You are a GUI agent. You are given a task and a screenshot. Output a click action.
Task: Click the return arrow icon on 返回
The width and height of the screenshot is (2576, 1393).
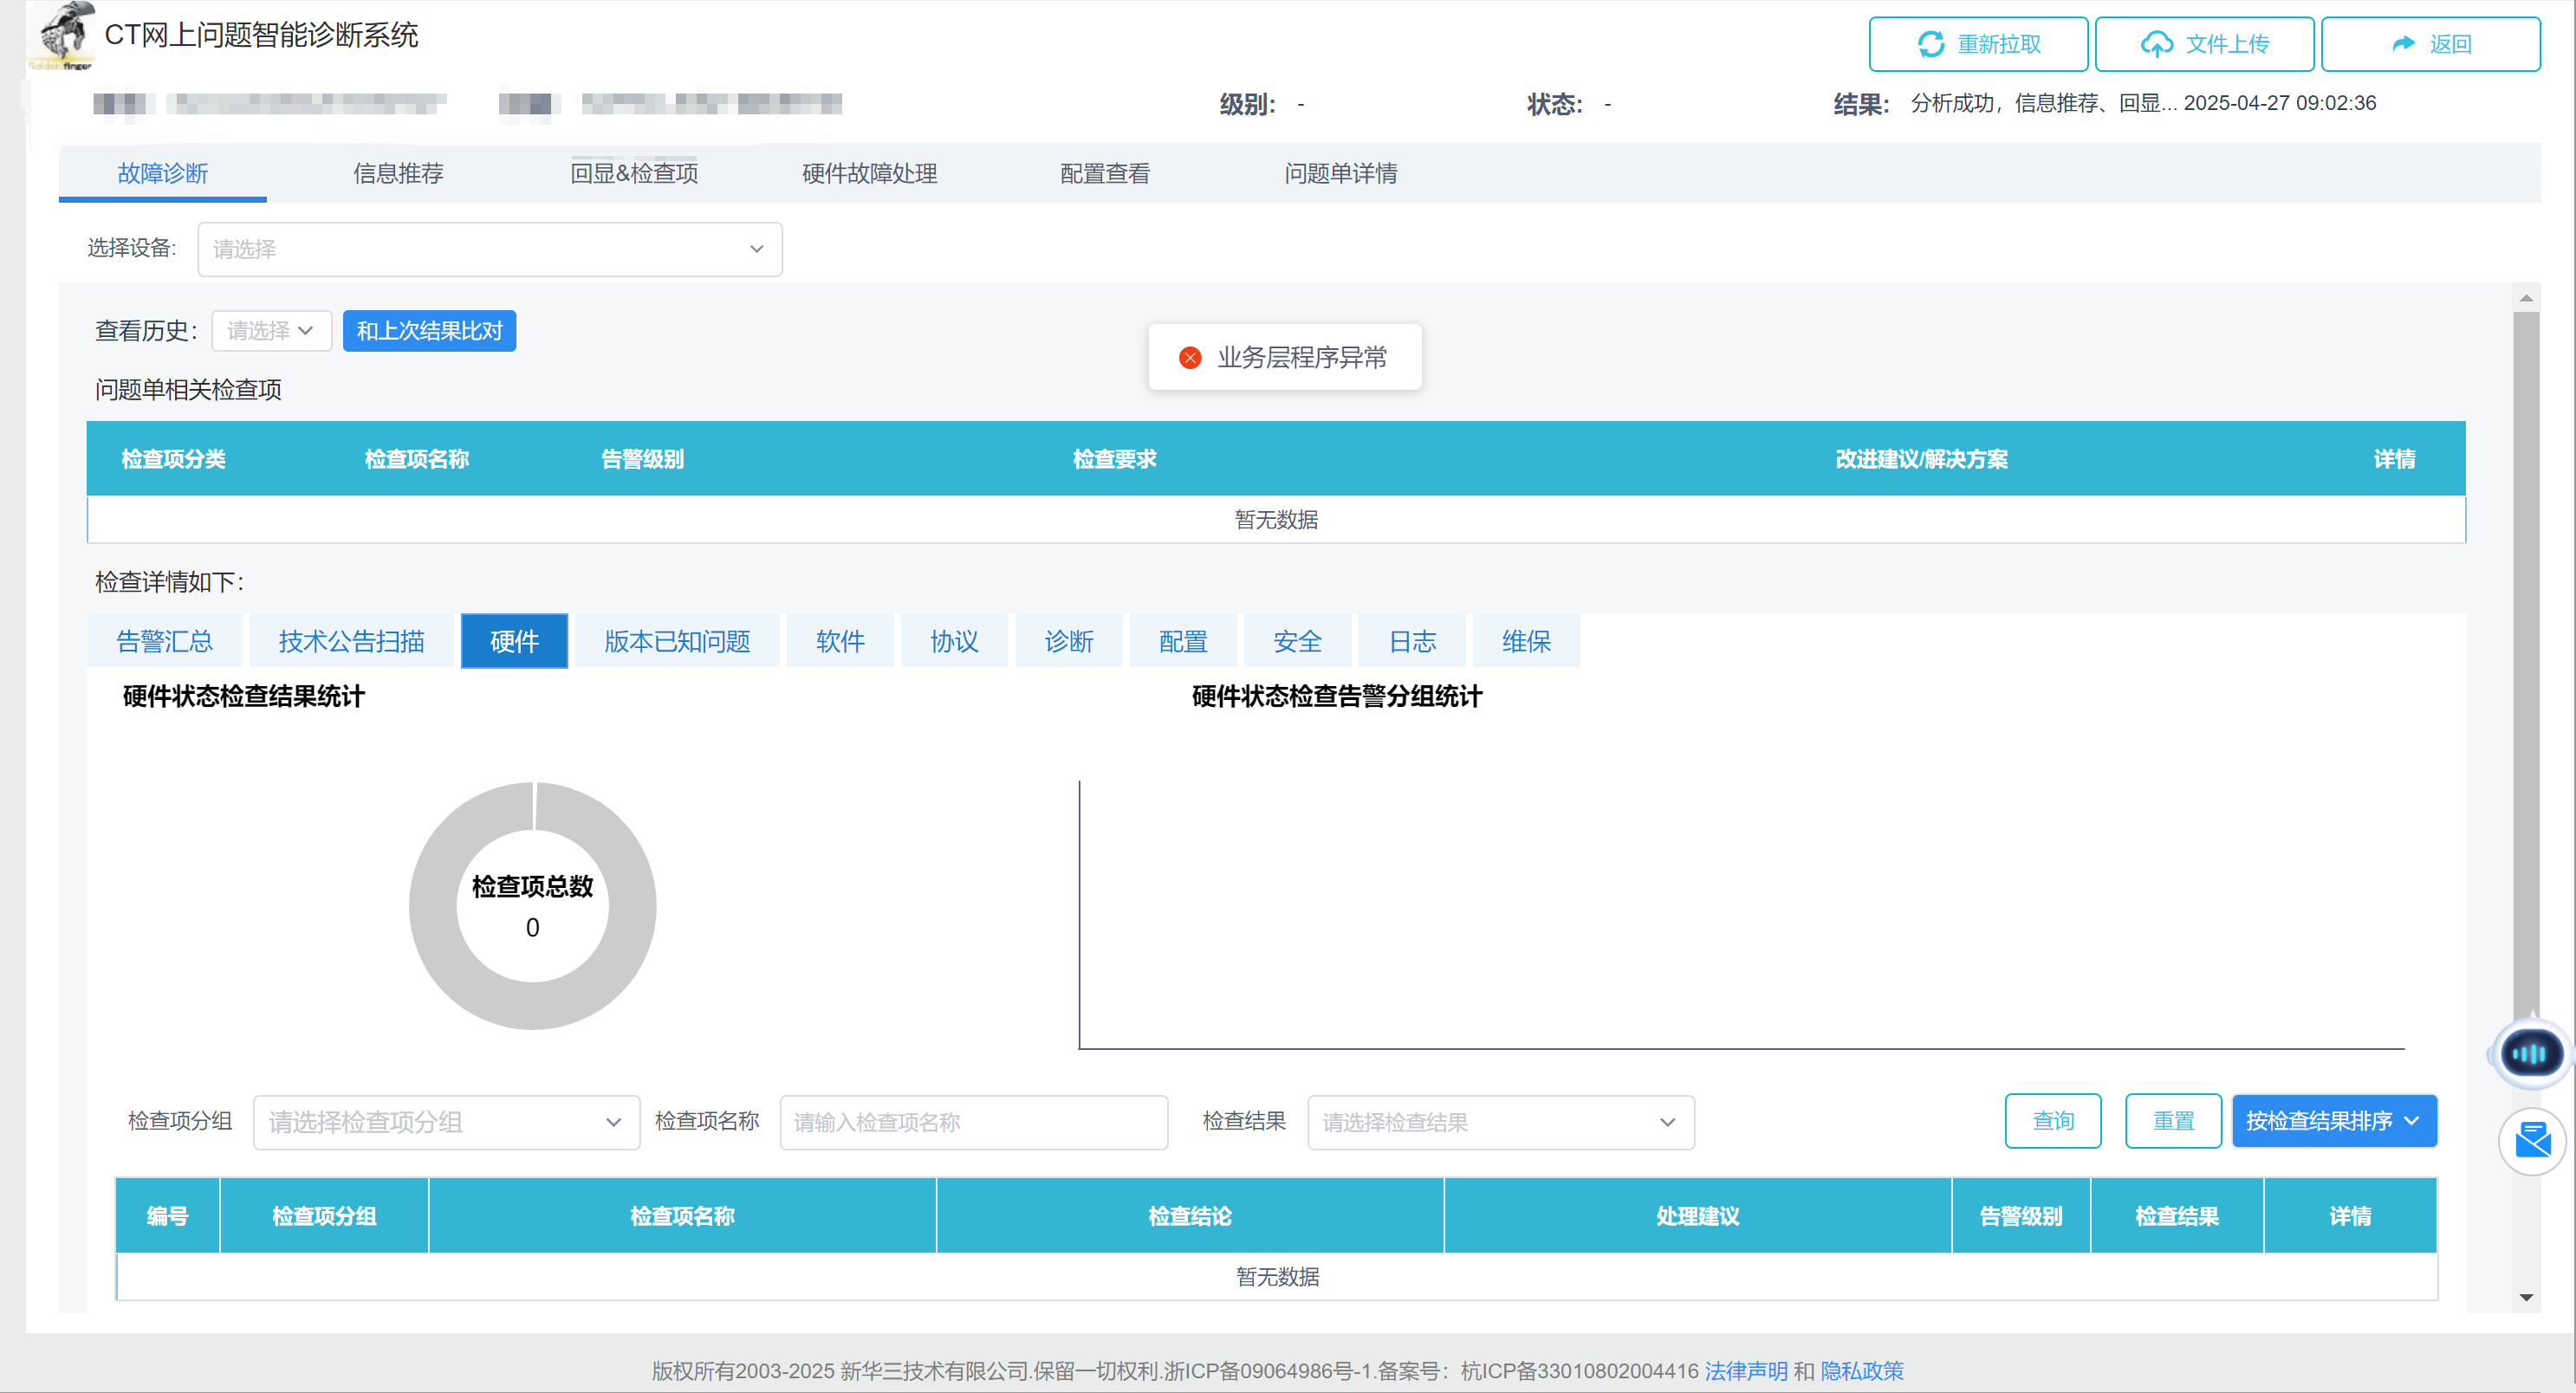coord(2402,44)
